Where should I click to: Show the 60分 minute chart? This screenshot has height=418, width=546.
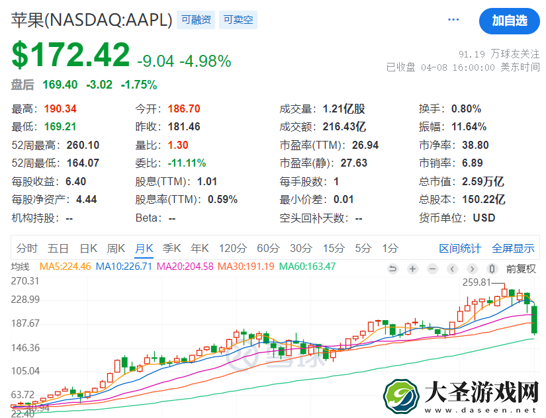(x=268, y=248)
